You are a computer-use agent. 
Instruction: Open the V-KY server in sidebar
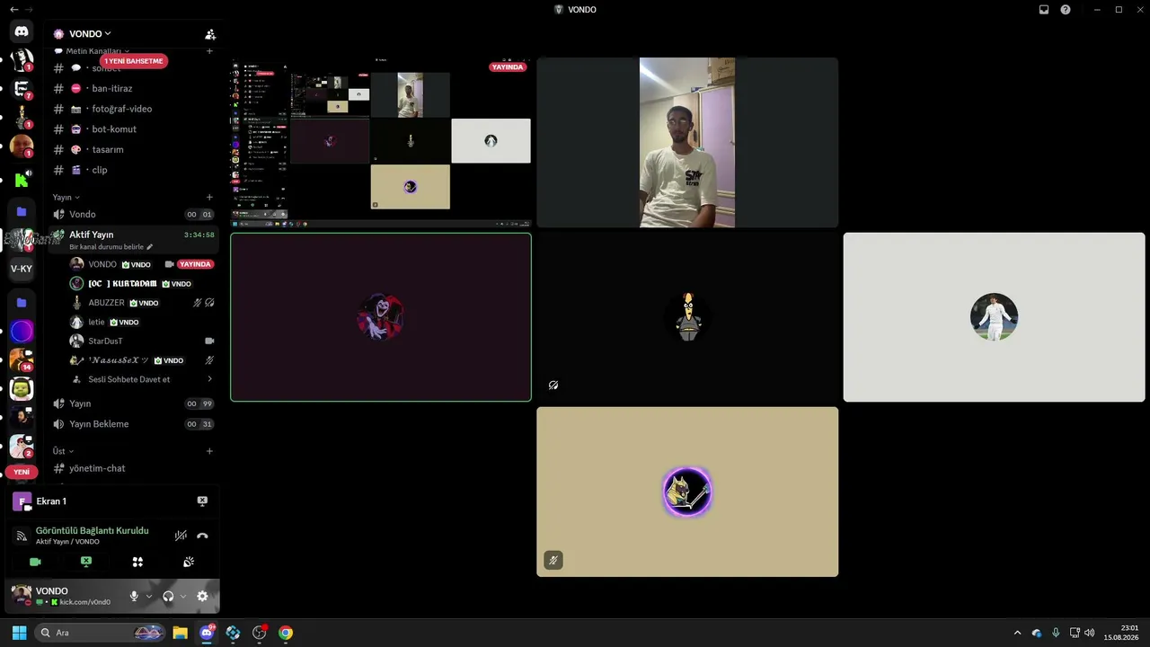[22, 269]
